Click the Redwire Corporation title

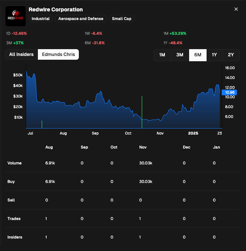point(56,9)
